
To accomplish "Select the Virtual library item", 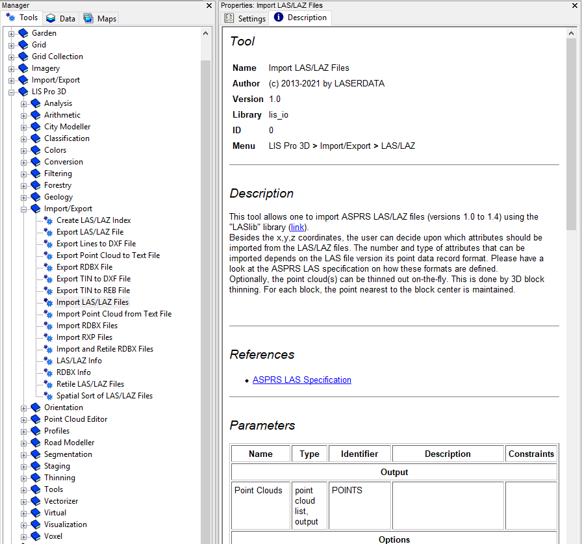I will pyautogui.click(x=55, y=513).
